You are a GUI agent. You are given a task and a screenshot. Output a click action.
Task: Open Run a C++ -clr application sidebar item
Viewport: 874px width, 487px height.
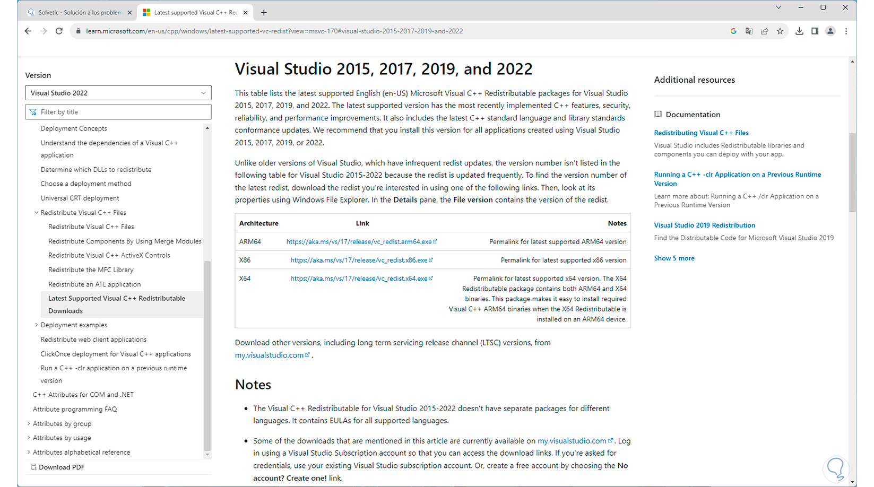pos(114,374)
